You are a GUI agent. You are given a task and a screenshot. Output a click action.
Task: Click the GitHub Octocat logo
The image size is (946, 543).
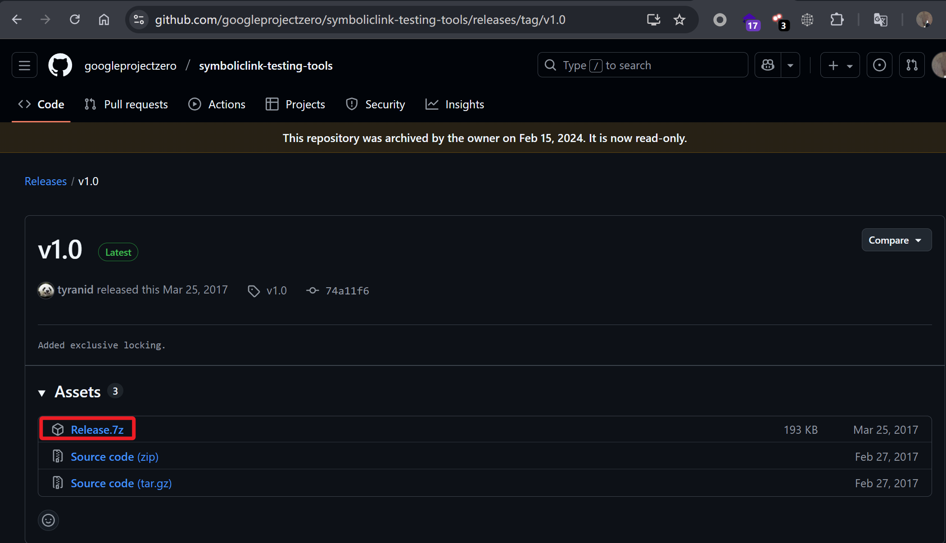pos(60,66)
